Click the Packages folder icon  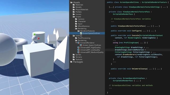[71, 62]
